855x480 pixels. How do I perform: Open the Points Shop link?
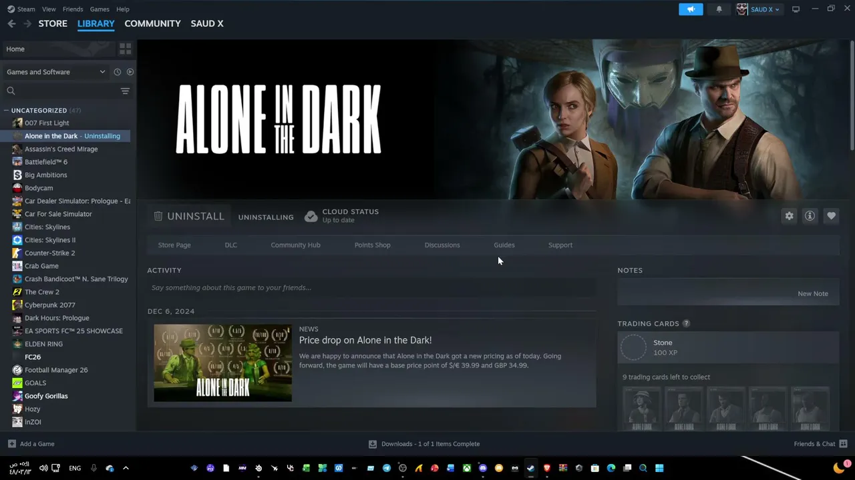pos(372,245)
